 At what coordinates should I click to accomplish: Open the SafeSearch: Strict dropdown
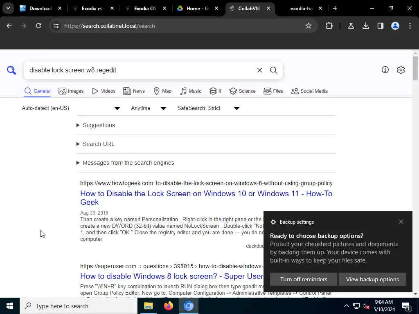tap(208, 108)
